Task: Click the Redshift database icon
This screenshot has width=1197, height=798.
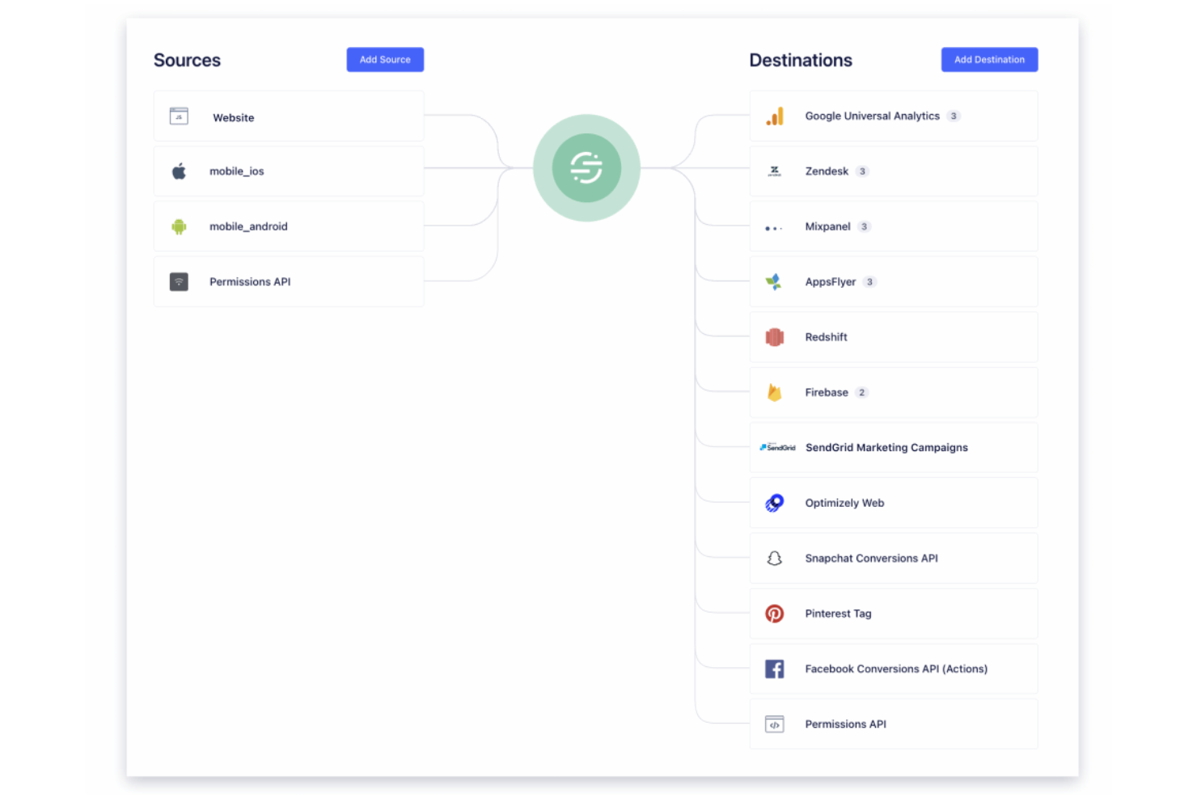Action: tap(775, 337)
